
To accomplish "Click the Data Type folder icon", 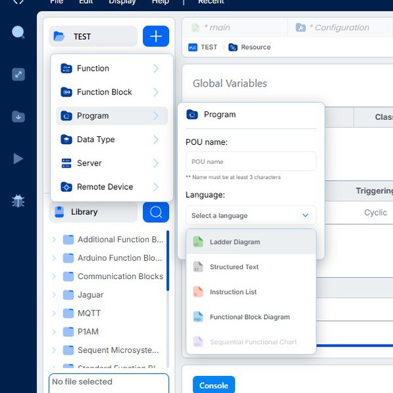I will pyautogui.click(x=66, y=140).
